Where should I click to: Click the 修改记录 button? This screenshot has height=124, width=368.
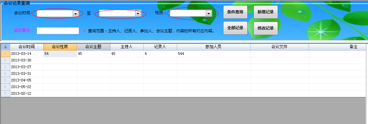pos(266,28)
